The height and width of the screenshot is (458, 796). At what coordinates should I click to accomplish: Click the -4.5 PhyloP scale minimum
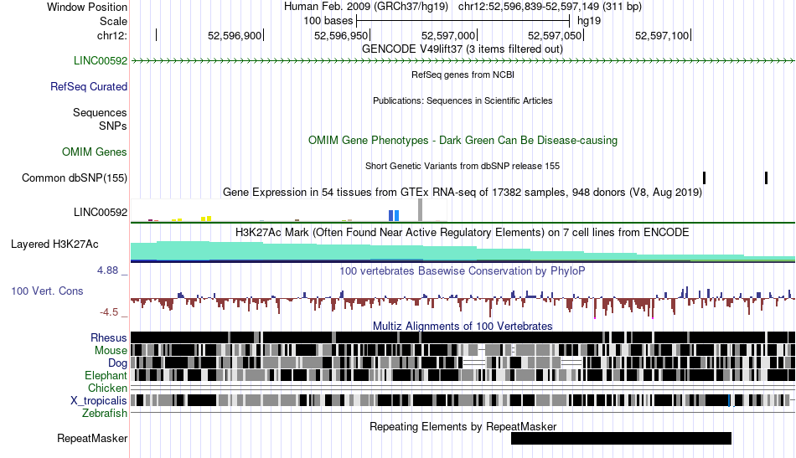tap(109, 312)
